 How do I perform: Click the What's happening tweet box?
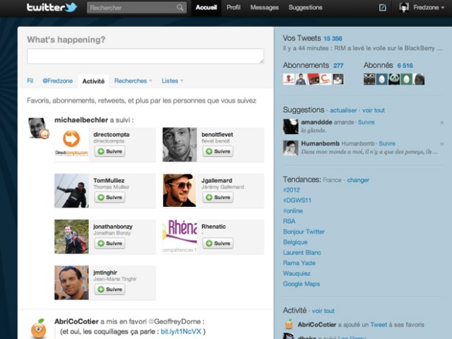[x=145, y=56]
